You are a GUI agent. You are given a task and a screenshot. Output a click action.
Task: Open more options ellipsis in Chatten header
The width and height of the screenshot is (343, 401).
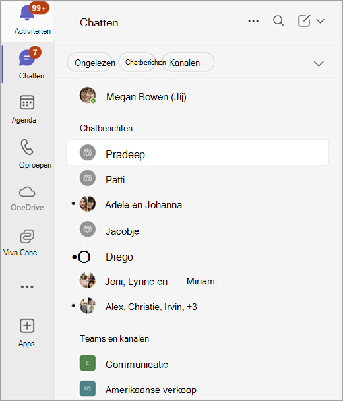click(253, 21)
